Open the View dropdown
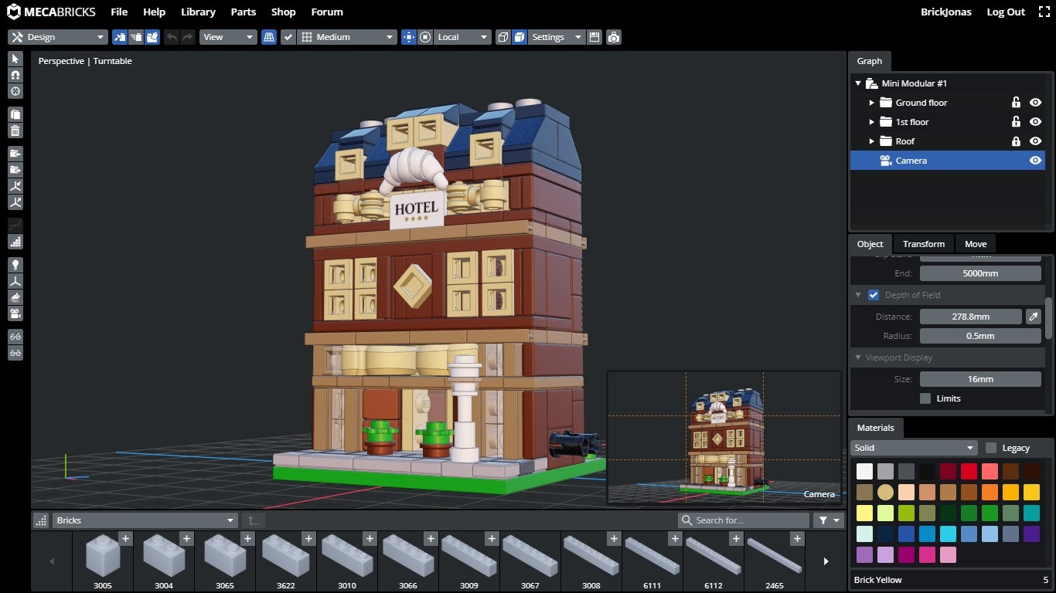The width and height of the screenshot is (1056, 593). pyautogui.click(x=228, y=37)
